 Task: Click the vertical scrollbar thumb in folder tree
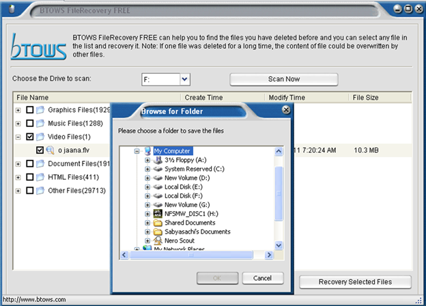click(x=279, y=193)
